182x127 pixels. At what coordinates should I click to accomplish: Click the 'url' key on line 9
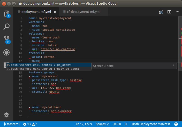35,49
